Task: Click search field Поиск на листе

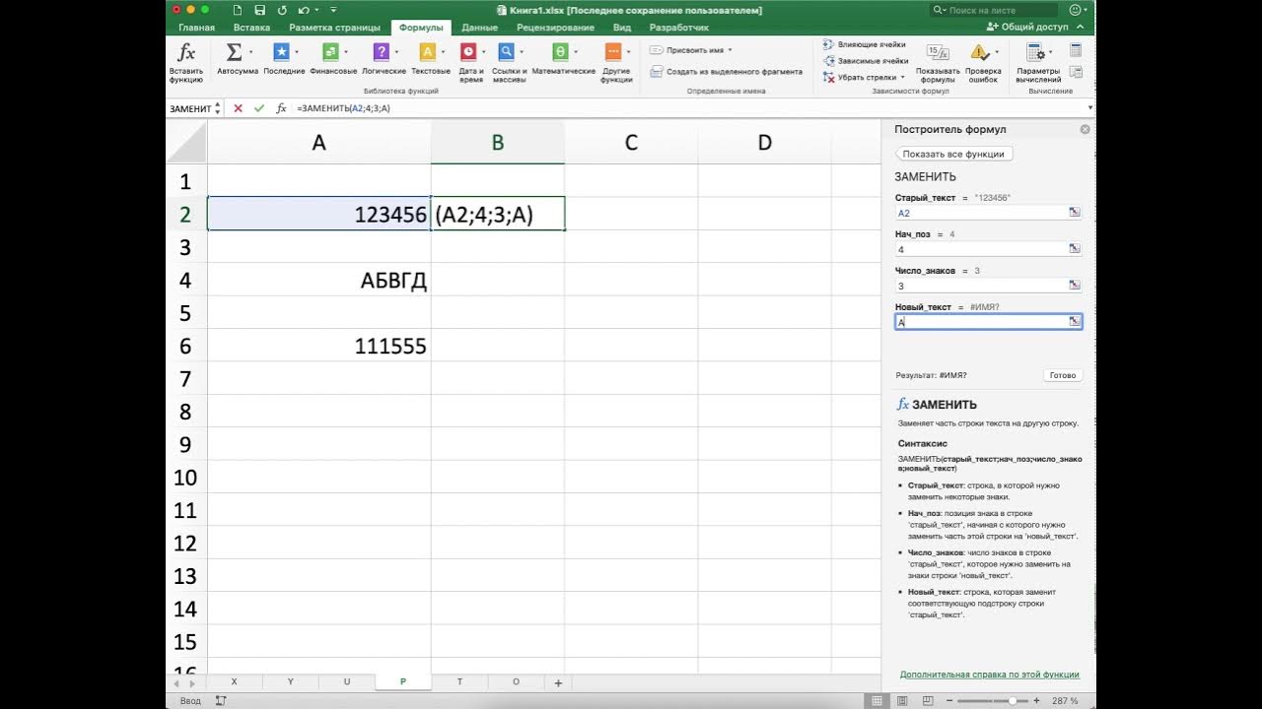Action: pos(996,10)
